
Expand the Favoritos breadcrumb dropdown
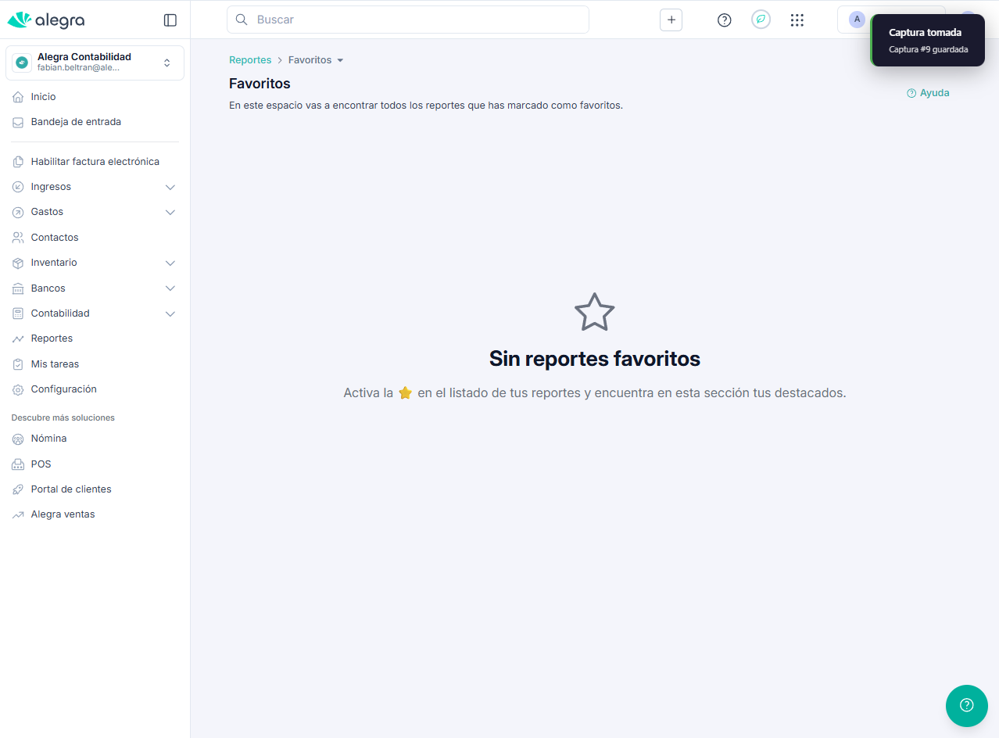[x=339, y=59]
